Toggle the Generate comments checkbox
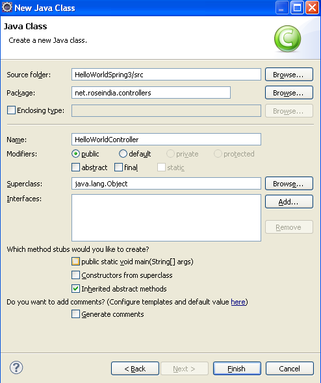The height and width of the screenshot is (383, 321). 75,314
